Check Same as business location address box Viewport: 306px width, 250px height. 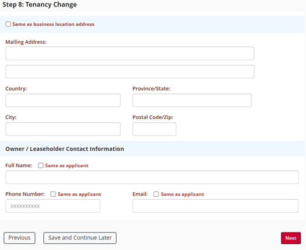click(x=8, y=24)
